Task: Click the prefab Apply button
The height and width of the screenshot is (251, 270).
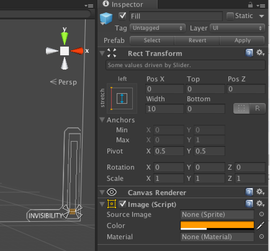Action: [x=242, y=40]
